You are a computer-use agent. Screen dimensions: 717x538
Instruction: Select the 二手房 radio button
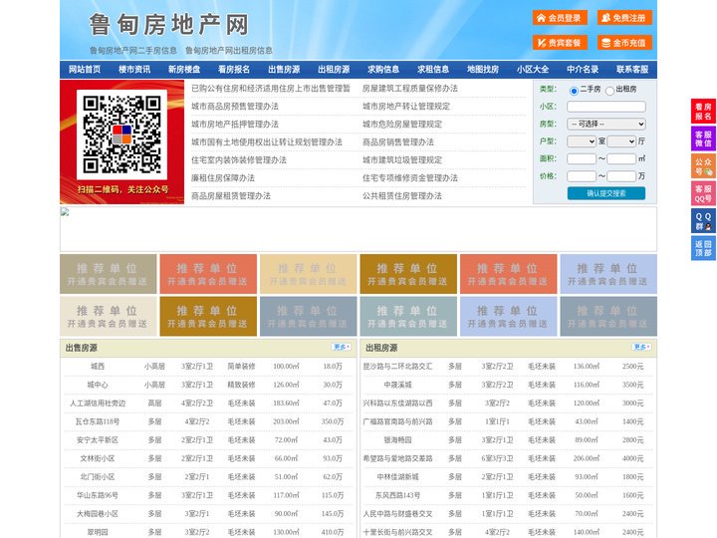(x=574, y=91)
